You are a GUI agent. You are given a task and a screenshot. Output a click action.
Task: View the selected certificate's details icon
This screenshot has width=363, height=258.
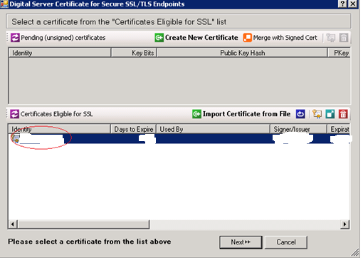[x=317, y=114]
